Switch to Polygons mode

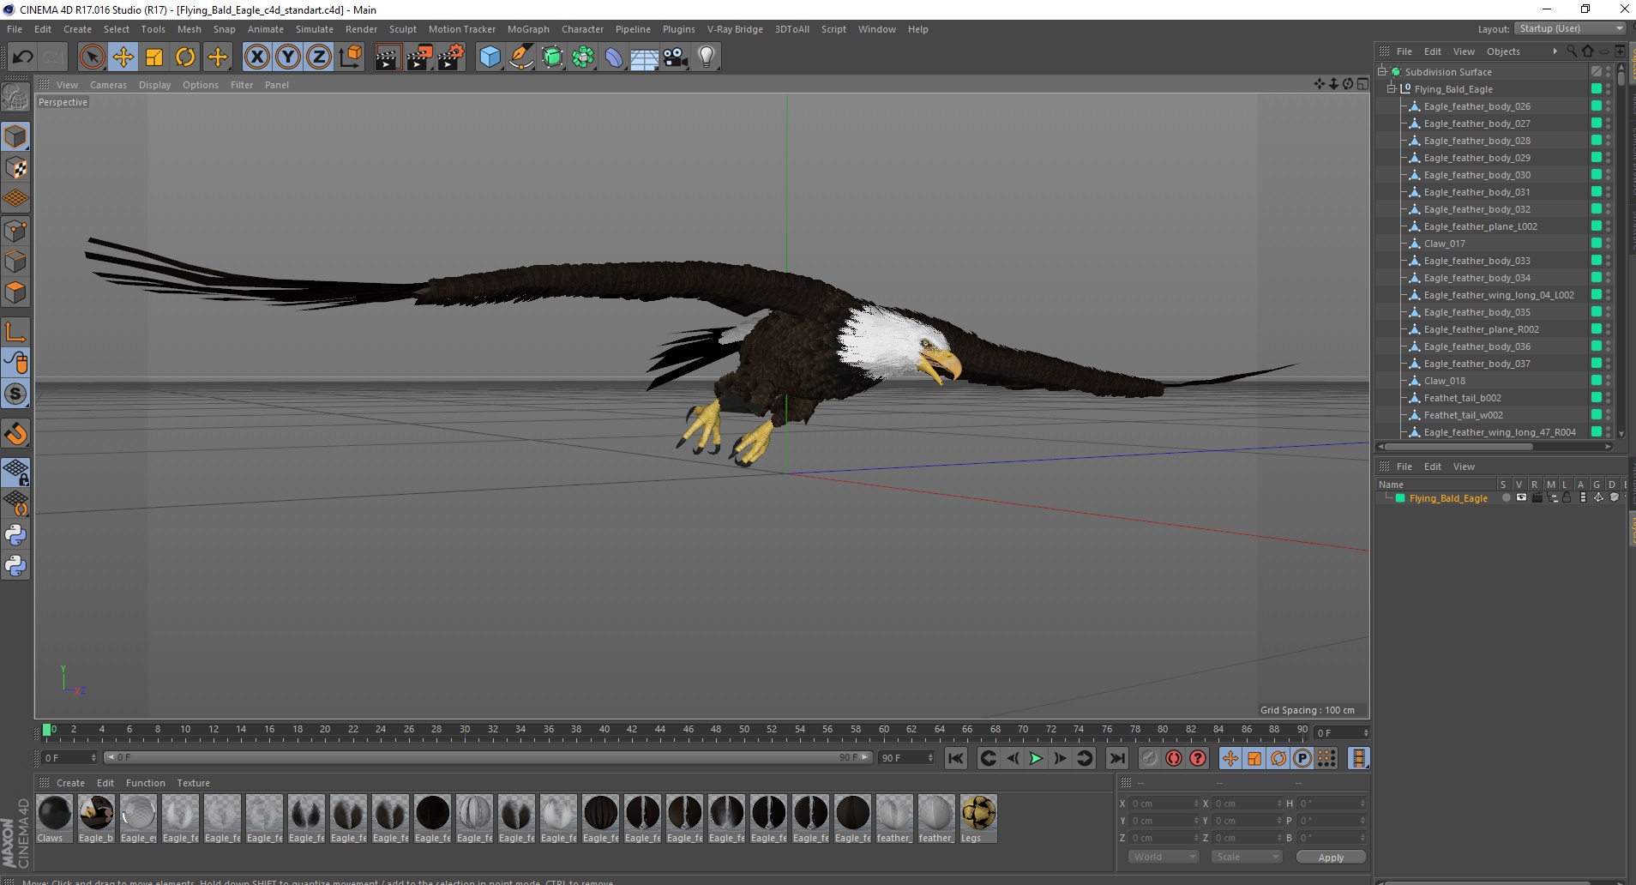pos(15,293)
